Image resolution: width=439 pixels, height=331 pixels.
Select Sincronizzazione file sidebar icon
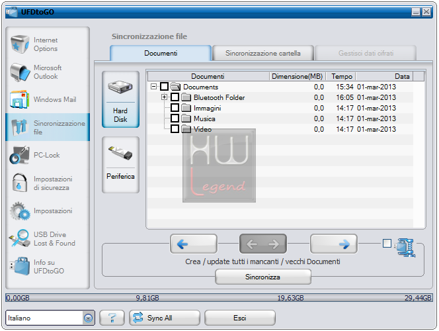click(19, 127)
